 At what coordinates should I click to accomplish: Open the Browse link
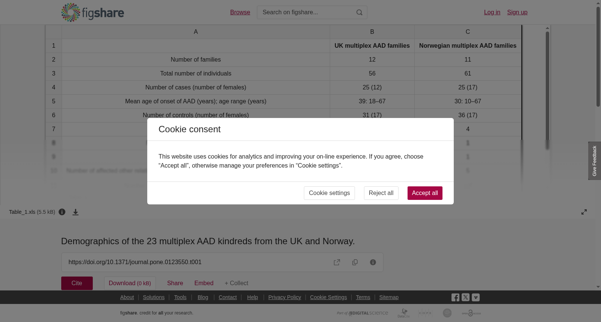click(x=240, y=12)
